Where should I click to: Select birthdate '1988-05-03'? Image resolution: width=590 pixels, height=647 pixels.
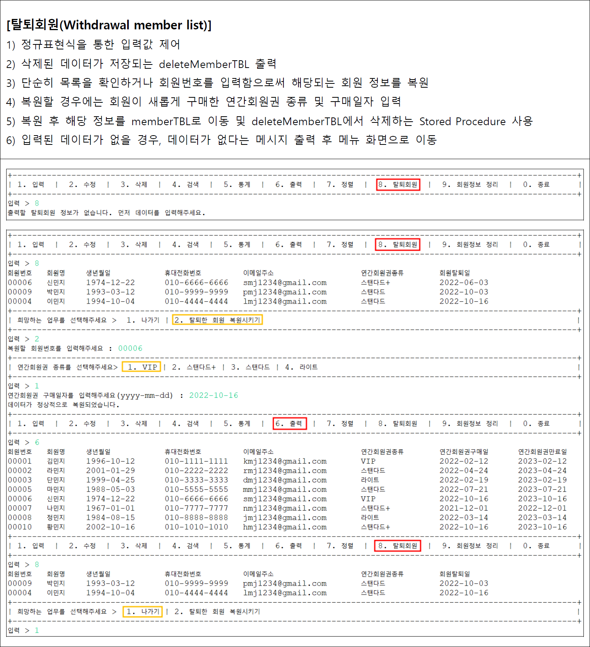pyautogui.click(x=111, y=489)
